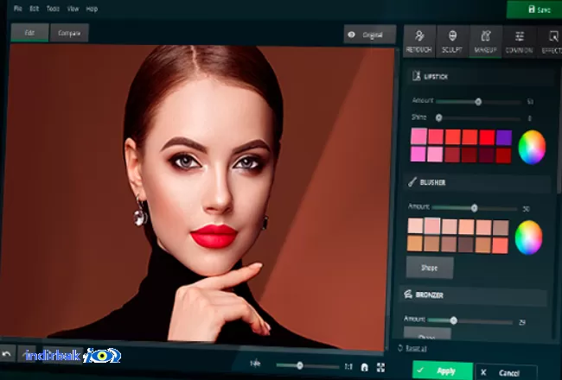Click the Shine value 0
The height and width of the screenshot is (380, 562).
530,118
